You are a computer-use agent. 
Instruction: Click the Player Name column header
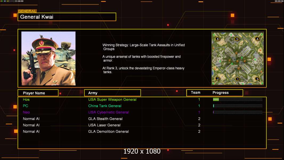(38, 93)
